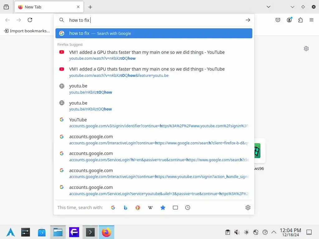
Task: Open first InteractiveLogin google.com/search suggestion
Action: (154, 140)
